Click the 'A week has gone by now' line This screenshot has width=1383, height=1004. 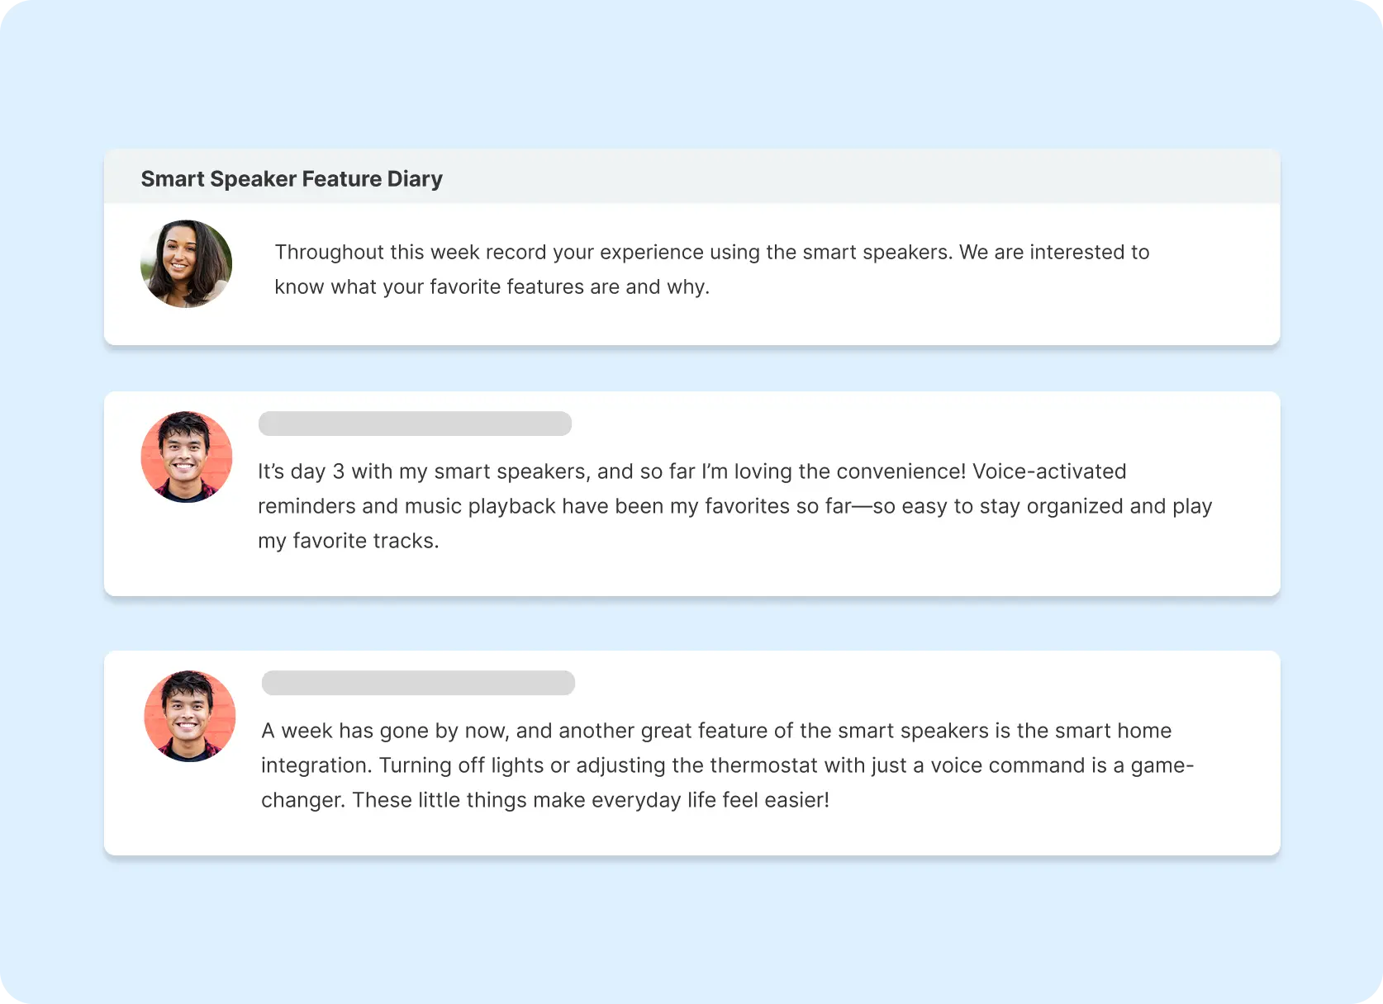716,731
